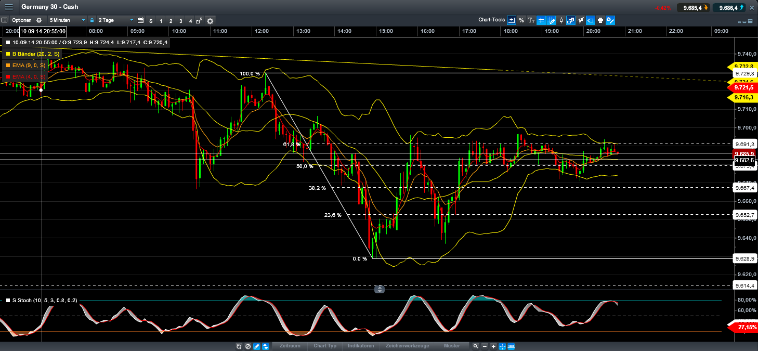758x351 pixels.
Task: Click the Optionen button
Action: tap(21, 20)
